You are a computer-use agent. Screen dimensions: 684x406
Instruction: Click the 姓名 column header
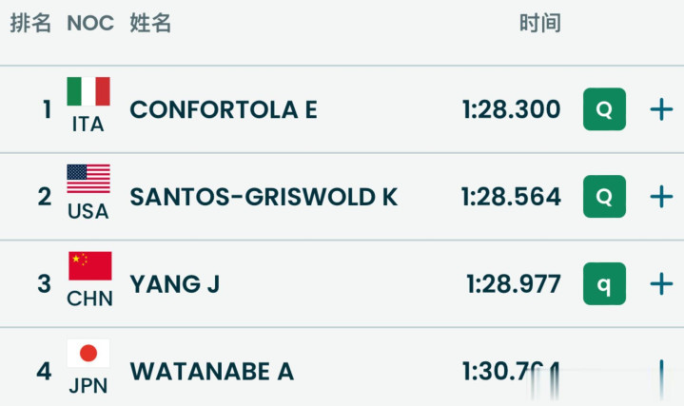tap(150, 24)
